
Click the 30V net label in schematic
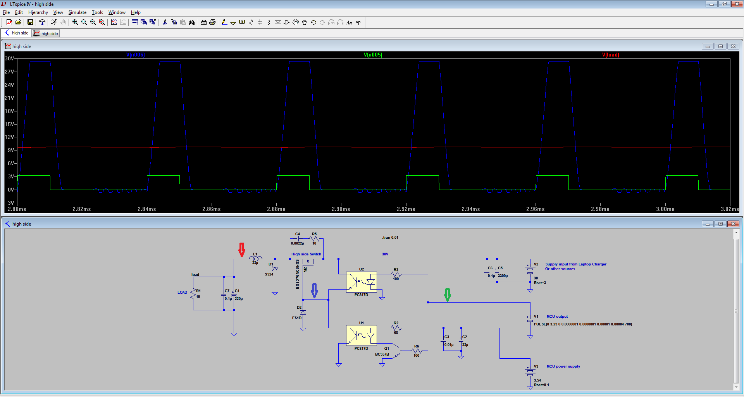pyautogui.click(x=385, y=254)
